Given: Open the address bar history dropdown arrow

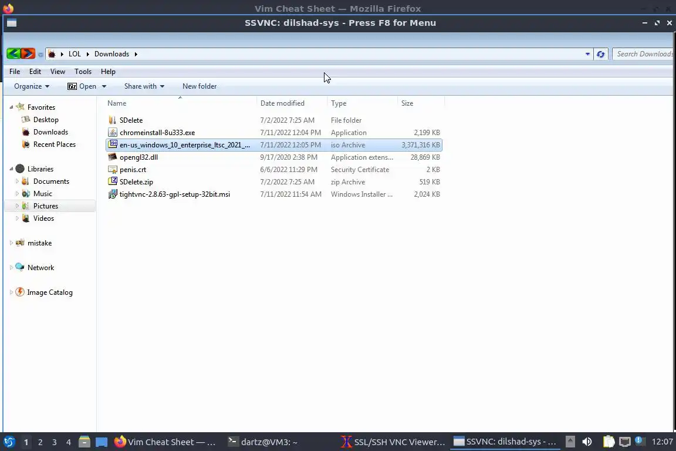Looking at the screenshot, I should (587, 55).
